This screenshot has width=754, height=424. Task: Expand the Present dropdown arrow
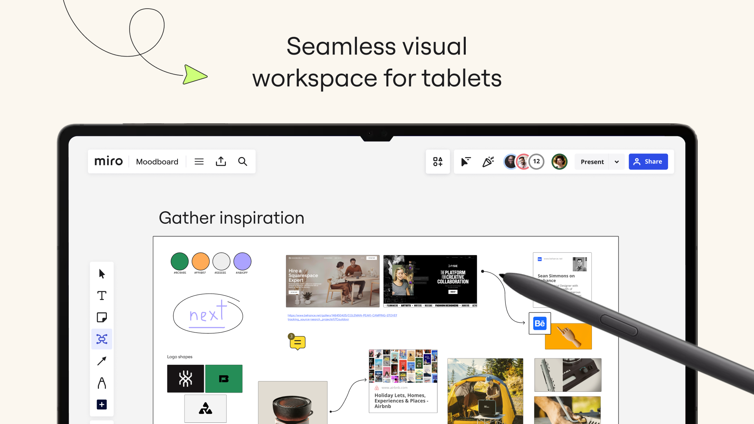coord(617,162)
